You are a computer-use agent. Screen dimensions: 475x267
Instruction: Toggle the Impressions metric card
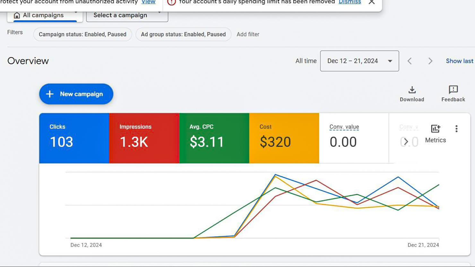tap(144, 138)
